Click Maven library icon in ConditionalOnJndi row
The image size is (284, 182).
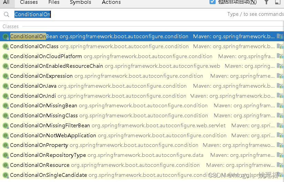click(280, 96)
